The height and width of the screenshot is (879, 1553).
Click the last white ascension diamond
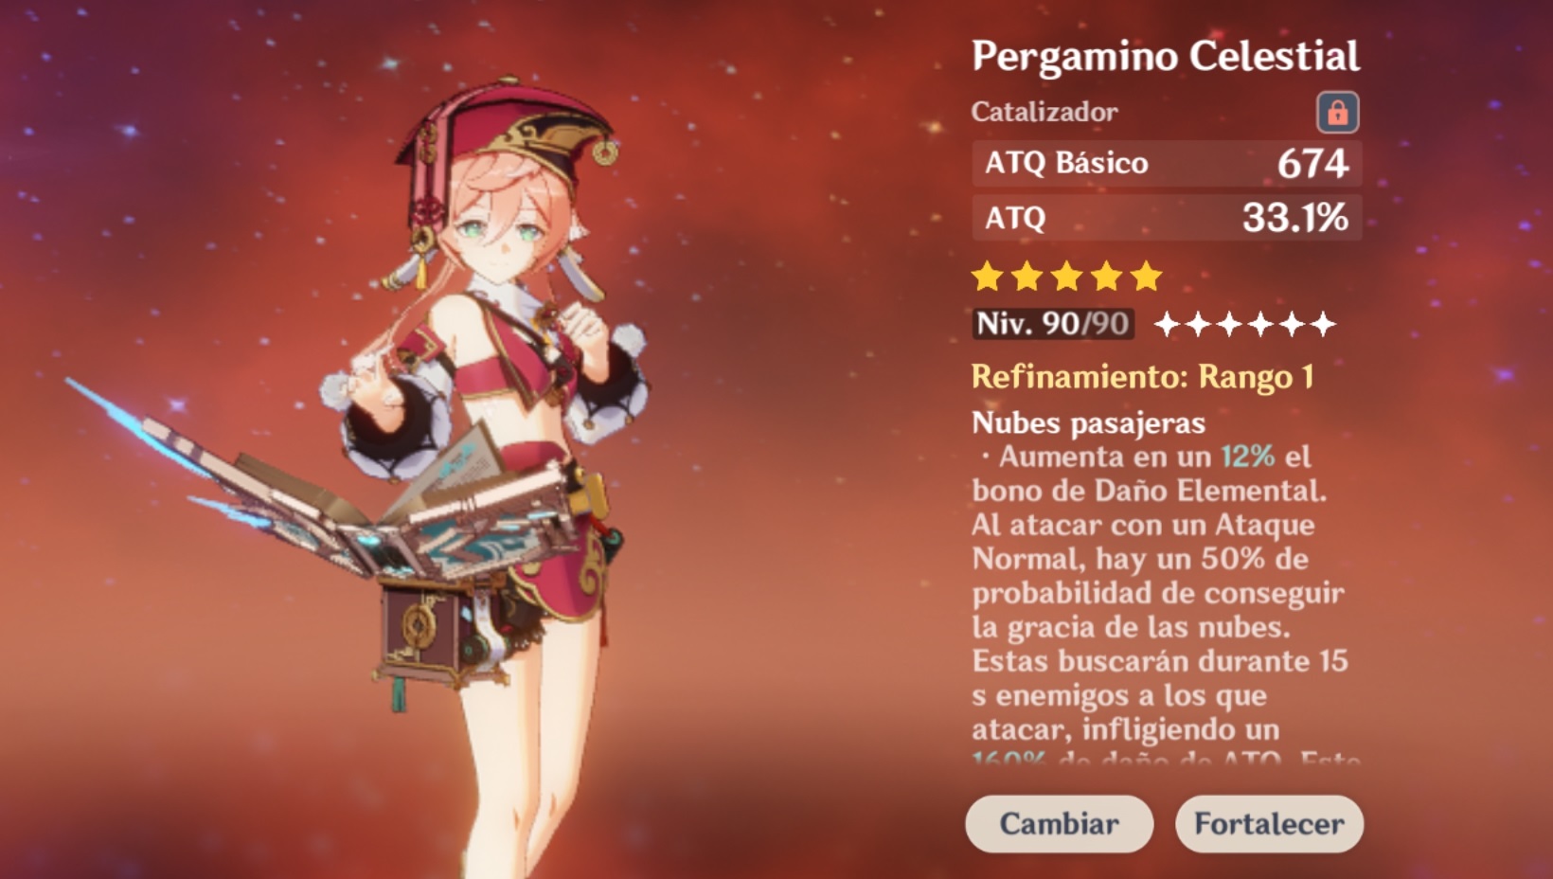(1323, 325)
